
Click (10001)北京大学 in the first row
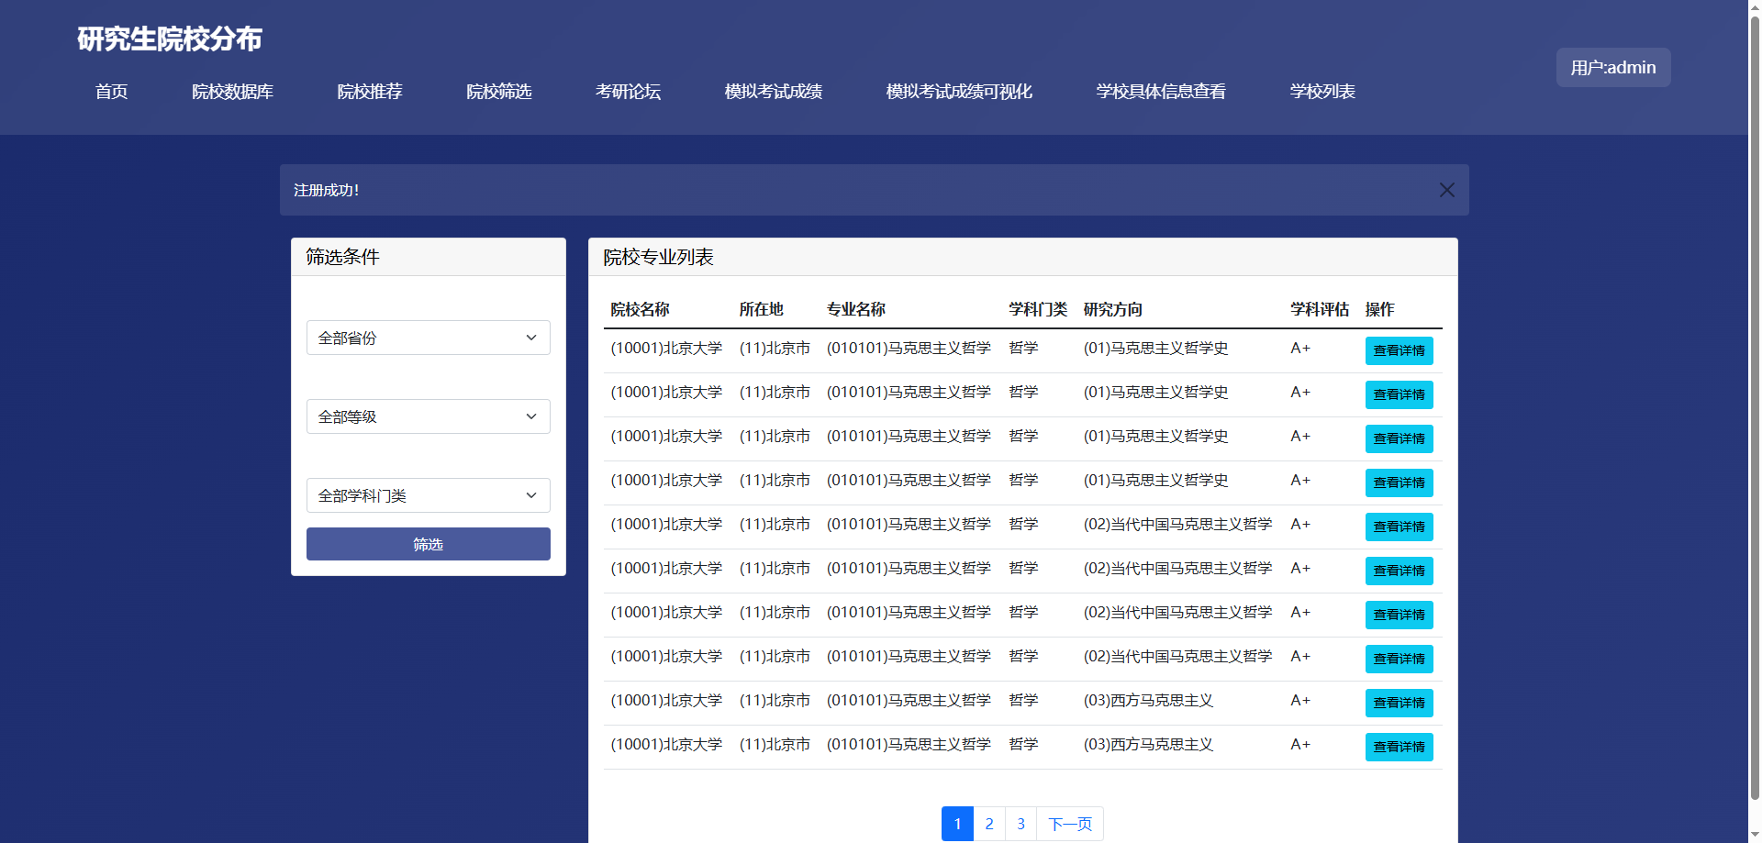(x=666, y=349)
